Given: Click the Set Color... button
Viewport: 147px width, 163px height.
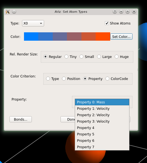Looking at the screenshot, I should click(x=121, y=37).
